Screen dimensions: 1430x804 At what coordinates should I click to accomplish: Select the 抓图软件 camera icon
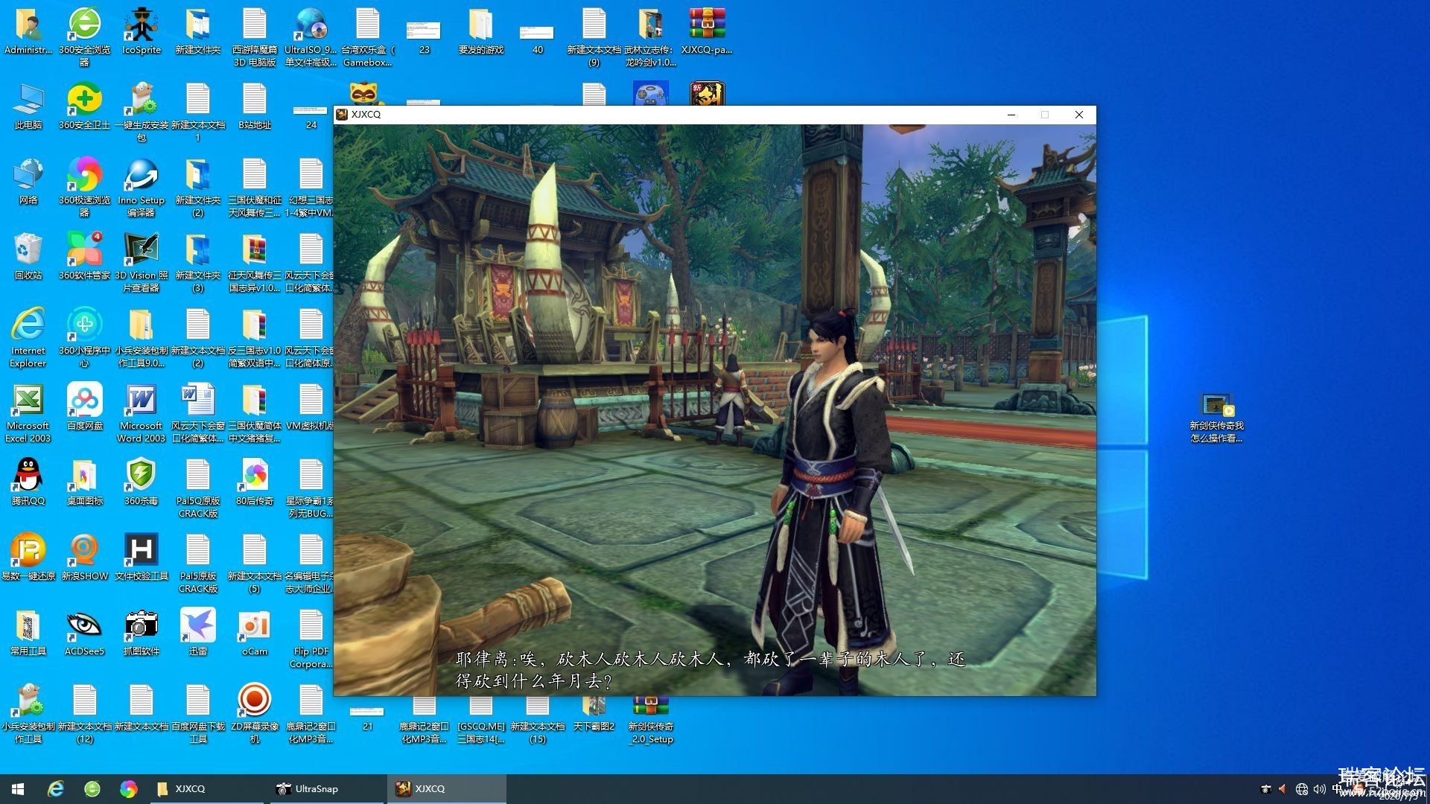pos(142,633)
